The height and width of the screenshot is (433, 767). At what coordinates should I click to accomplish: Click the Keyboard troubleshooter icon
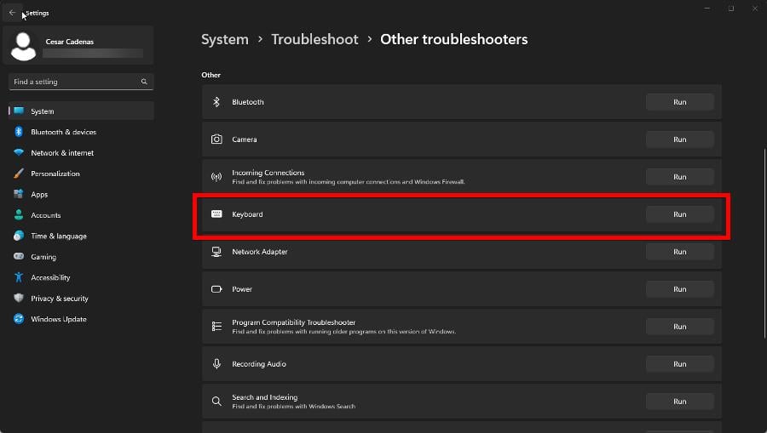[x=216, y=214]
